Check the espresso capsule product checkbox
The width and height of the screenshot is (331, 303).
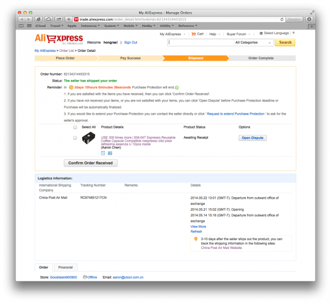(x=75, y=137)
